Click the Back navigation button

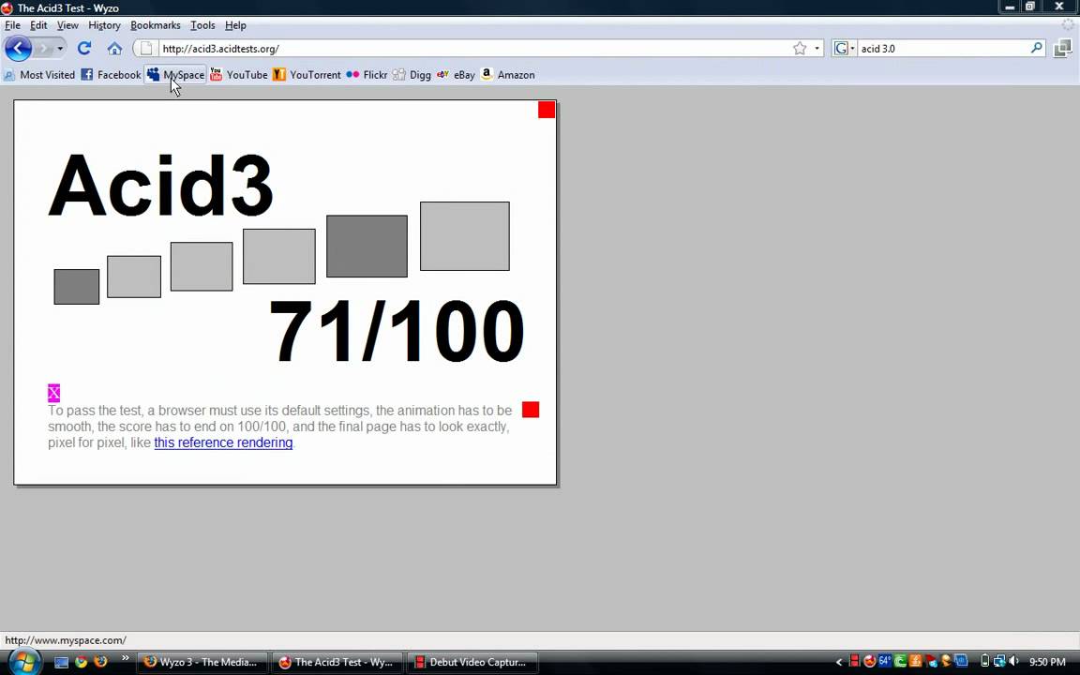[x=18, y=48]
